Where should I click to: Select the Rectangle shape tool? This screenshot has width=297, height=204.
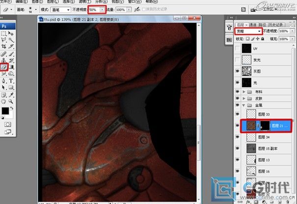[x=11, y=87]
